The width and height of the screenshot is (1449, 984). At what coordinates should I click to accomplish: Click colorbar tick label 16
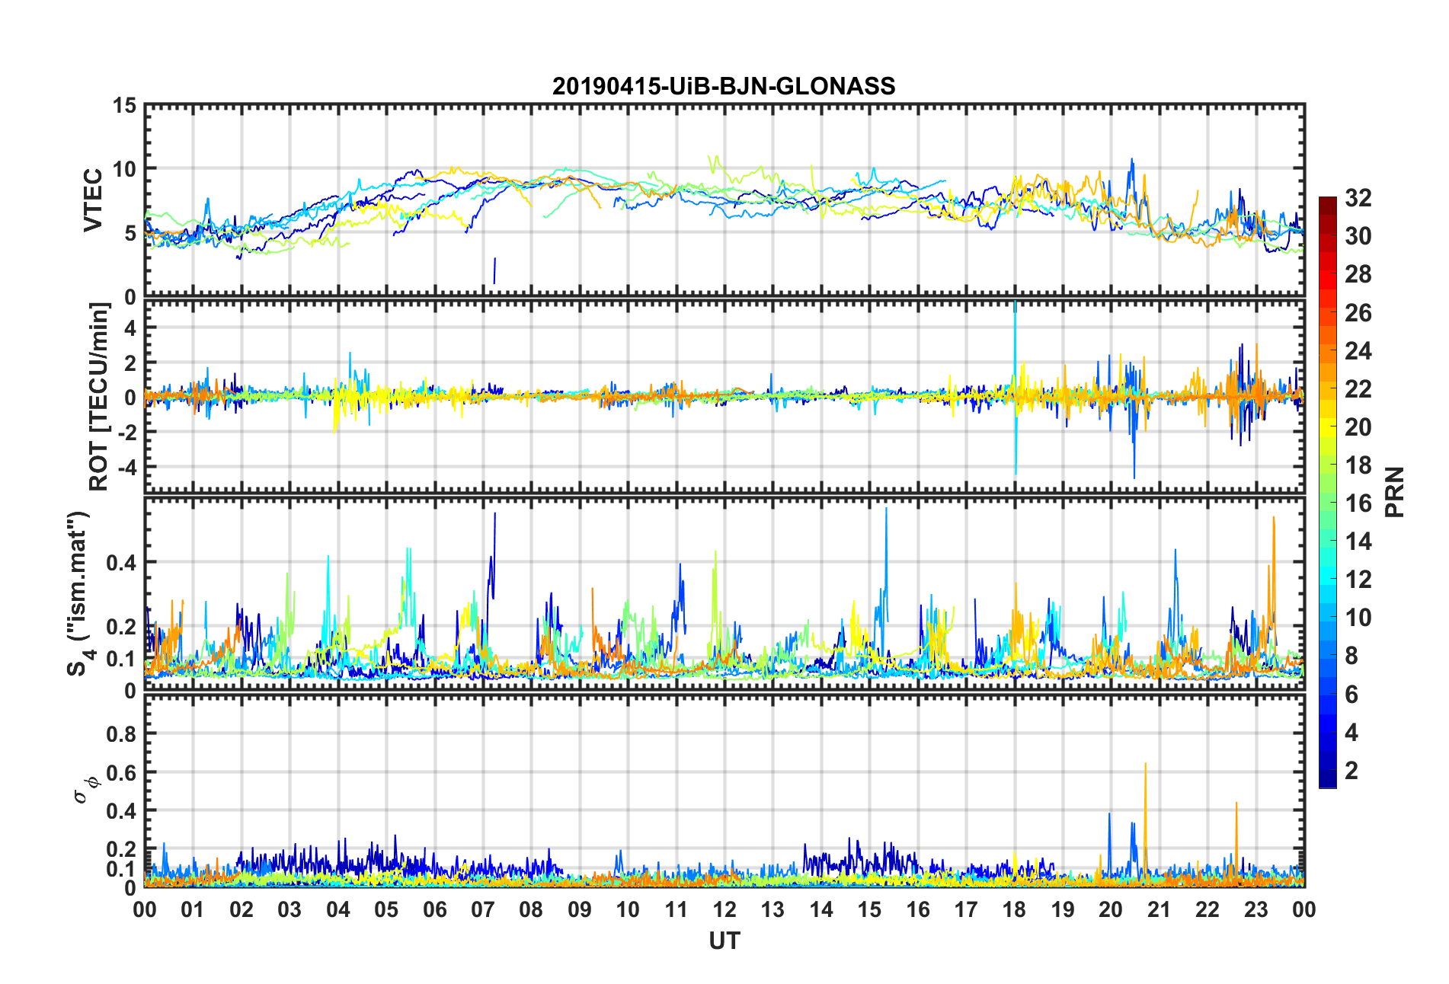tap(1358, 503)
